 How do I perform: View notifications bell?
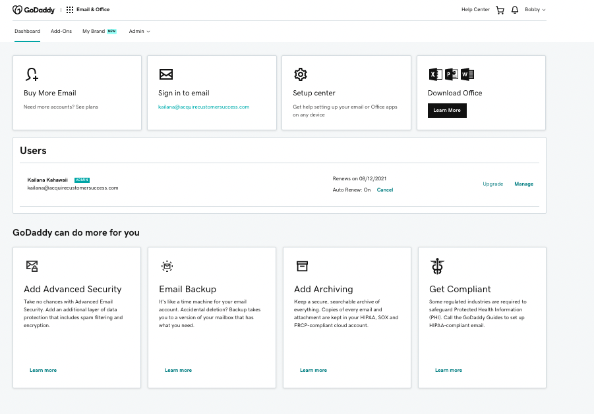point(514,11)
